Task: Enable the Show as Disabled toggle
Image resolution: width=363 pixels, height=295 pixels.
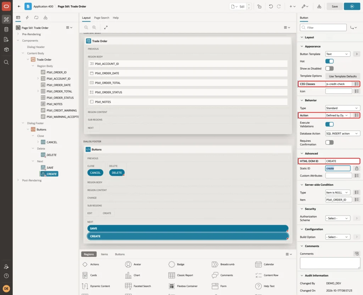Action: coord(329,68)
